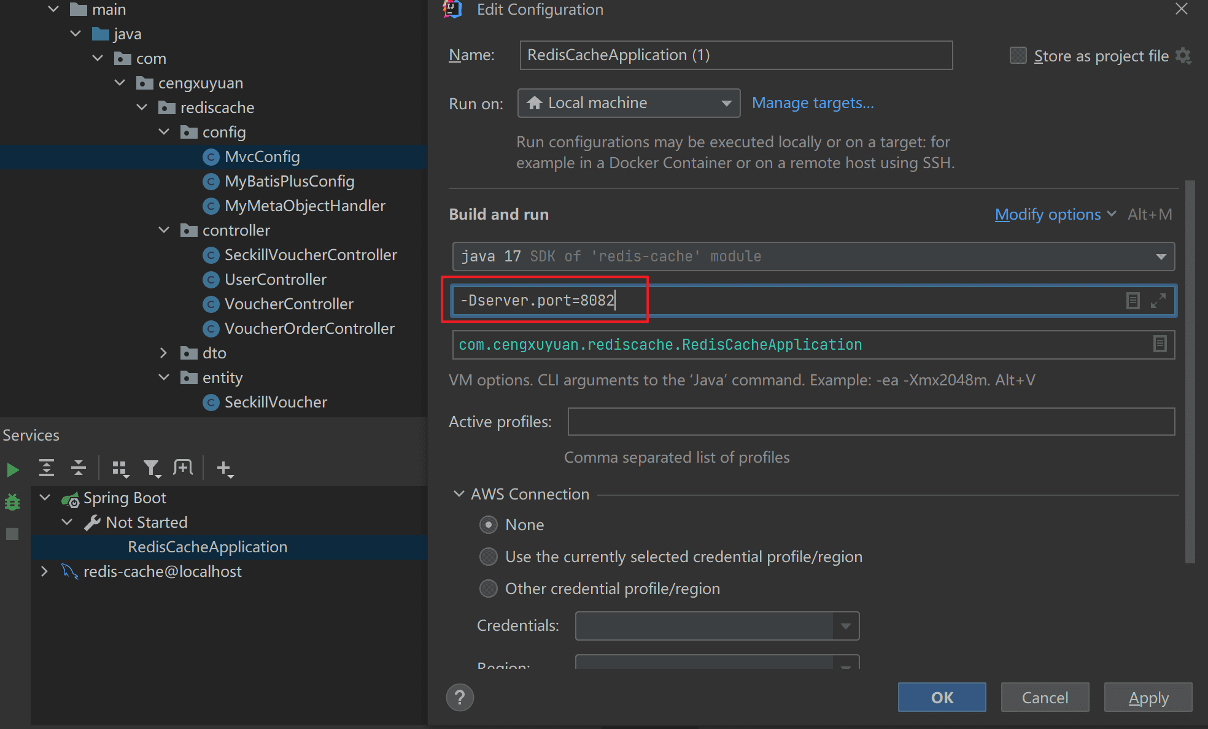
Task: Select the None AWS connection radio
Action: pyautogui.click(x=489, y=525)
